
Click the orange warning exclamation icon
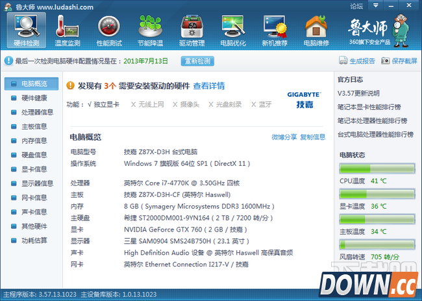click(x=71, y=85)
